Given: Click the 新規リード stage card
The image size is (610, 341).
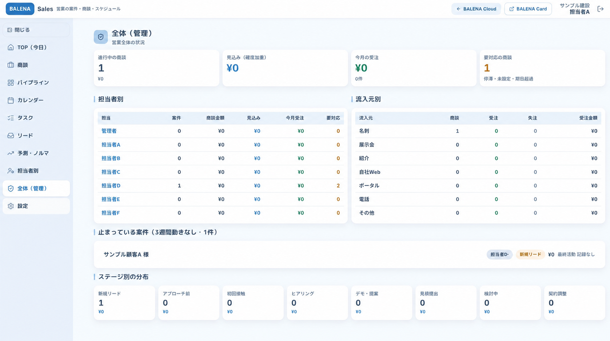Looking at the screenshot, I should (124, 302).
